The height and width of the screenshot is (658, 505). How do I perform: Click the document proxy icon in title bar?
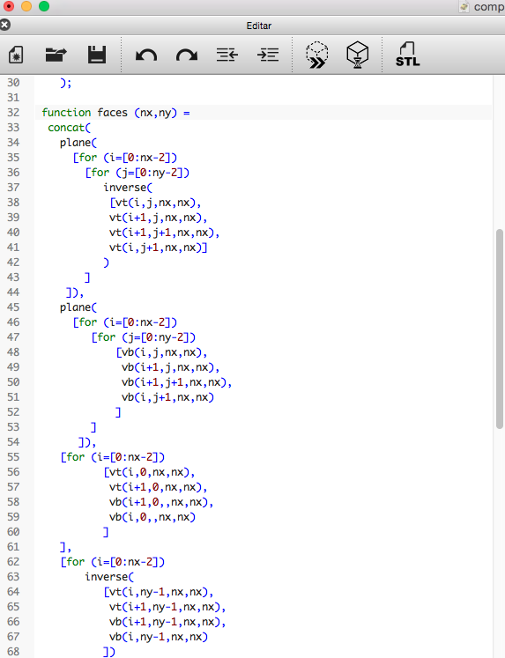pyautogui.click(x=464, y=6)
